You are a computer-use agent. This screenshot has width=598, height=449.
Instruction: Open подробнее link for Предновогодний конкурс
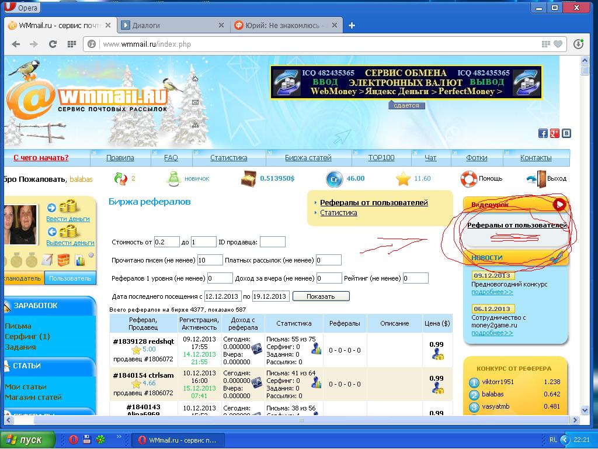[492, 292]
